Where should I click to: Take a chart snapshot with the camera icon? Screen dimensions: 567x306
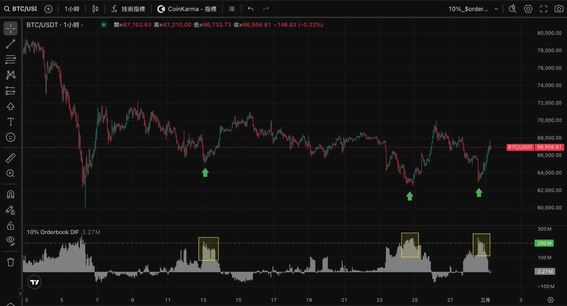click(x=559, y=9)
